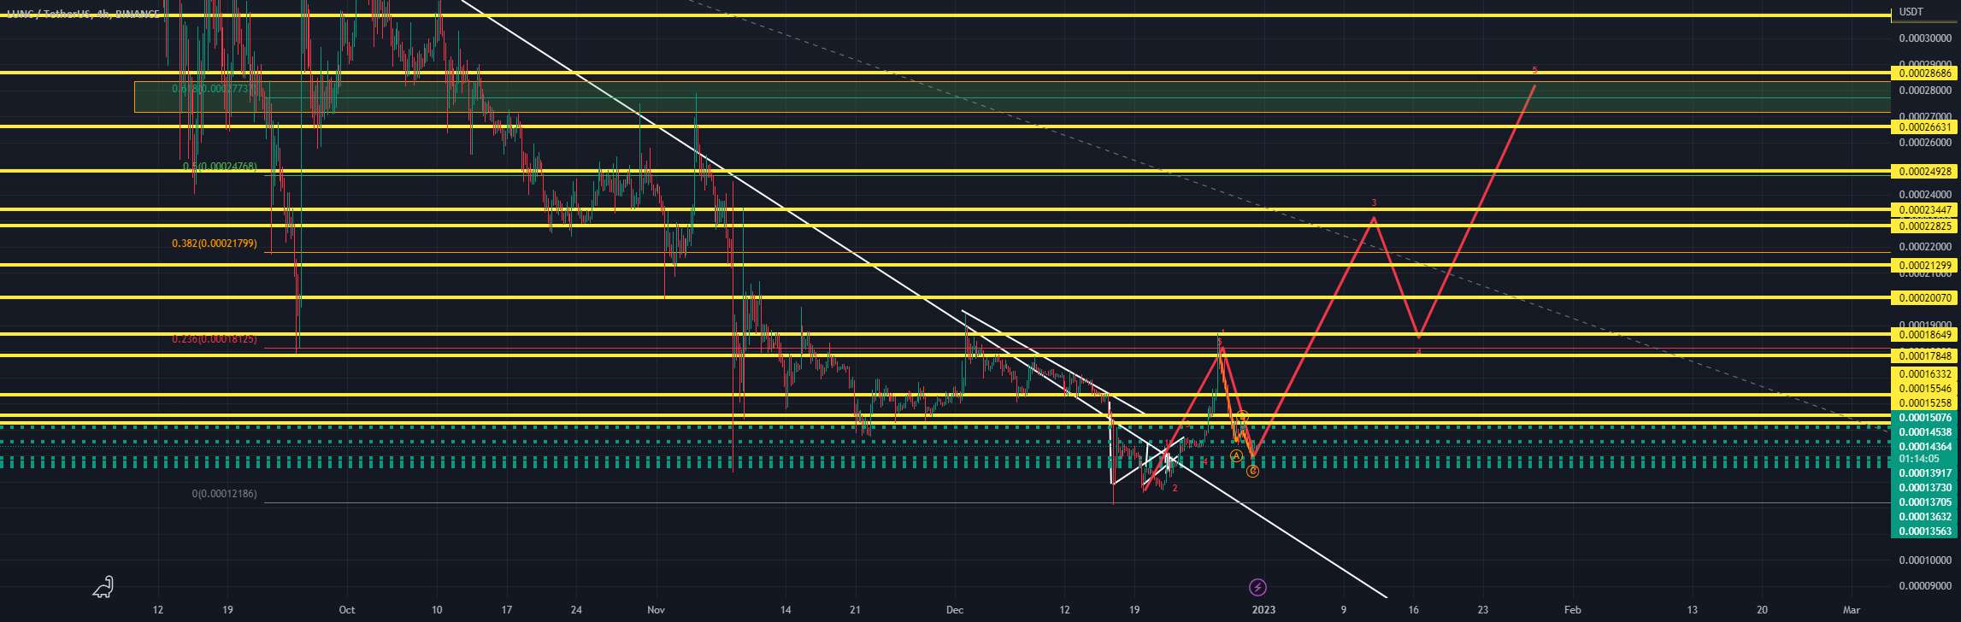Select the 0.00016332 yellow price label
1961x622 pixels.
click(1923, 374)
